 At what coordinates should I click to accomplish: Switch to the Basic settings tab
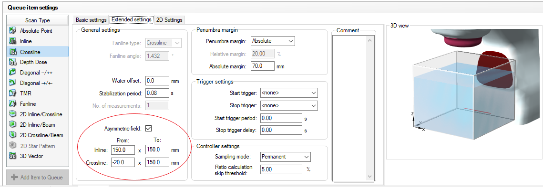(91, 20)
